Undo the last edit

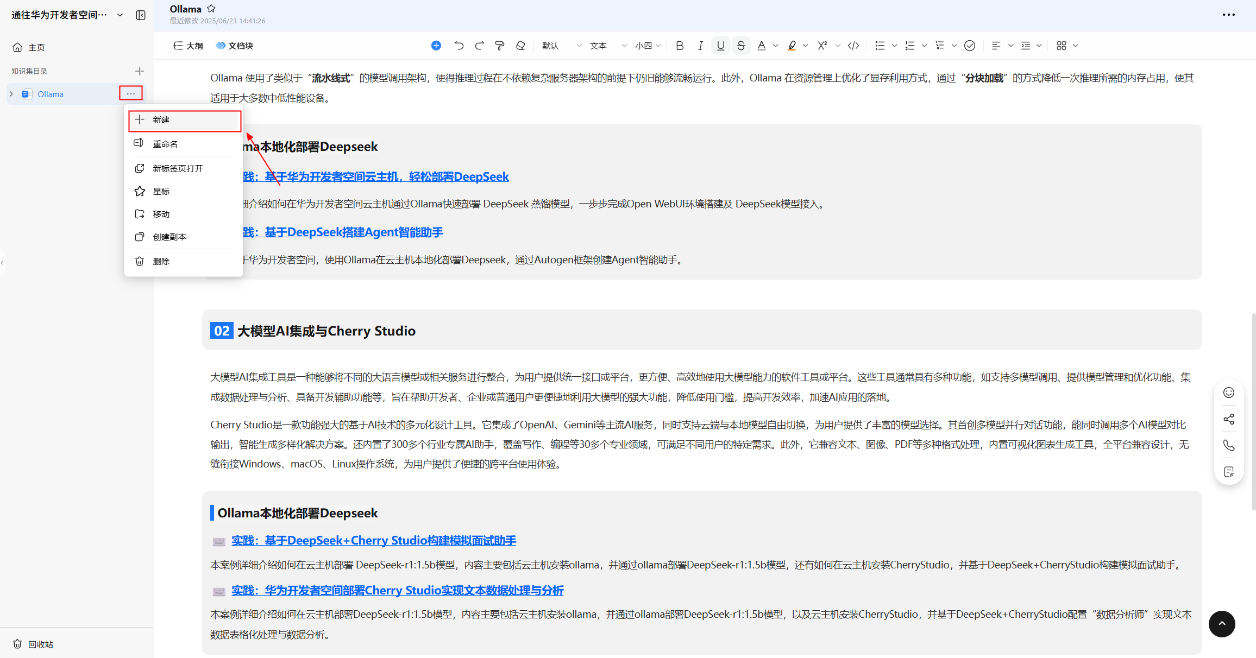[x=459, y=46]
